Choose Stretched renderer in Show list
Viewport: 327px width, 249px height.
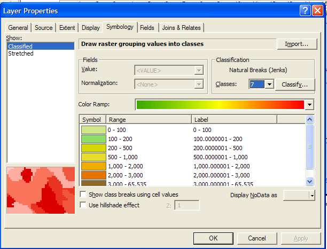pos(41,53)
